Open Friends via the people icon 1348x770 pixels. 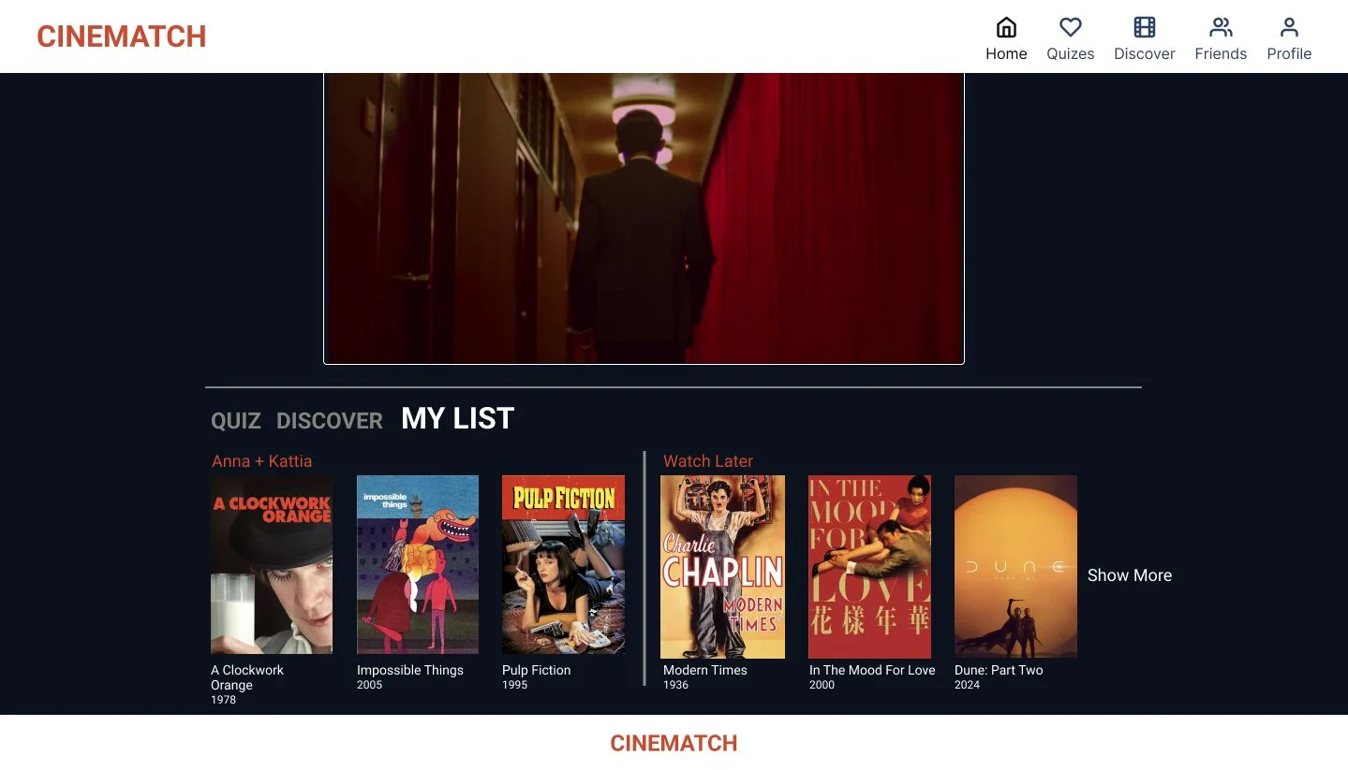1221,27
